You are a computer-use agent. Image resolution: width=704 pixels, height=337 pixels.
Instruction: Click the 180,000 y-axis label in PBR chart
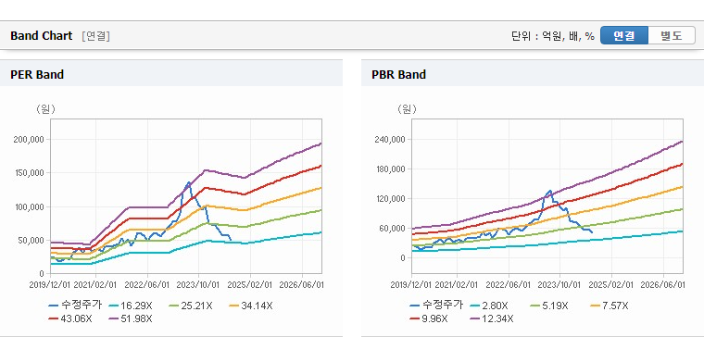tap(390, 169)
